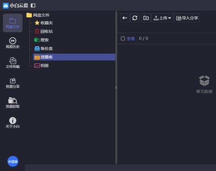Expand the 上传 upload dropdown
The image size is (216, 171).
162,18
